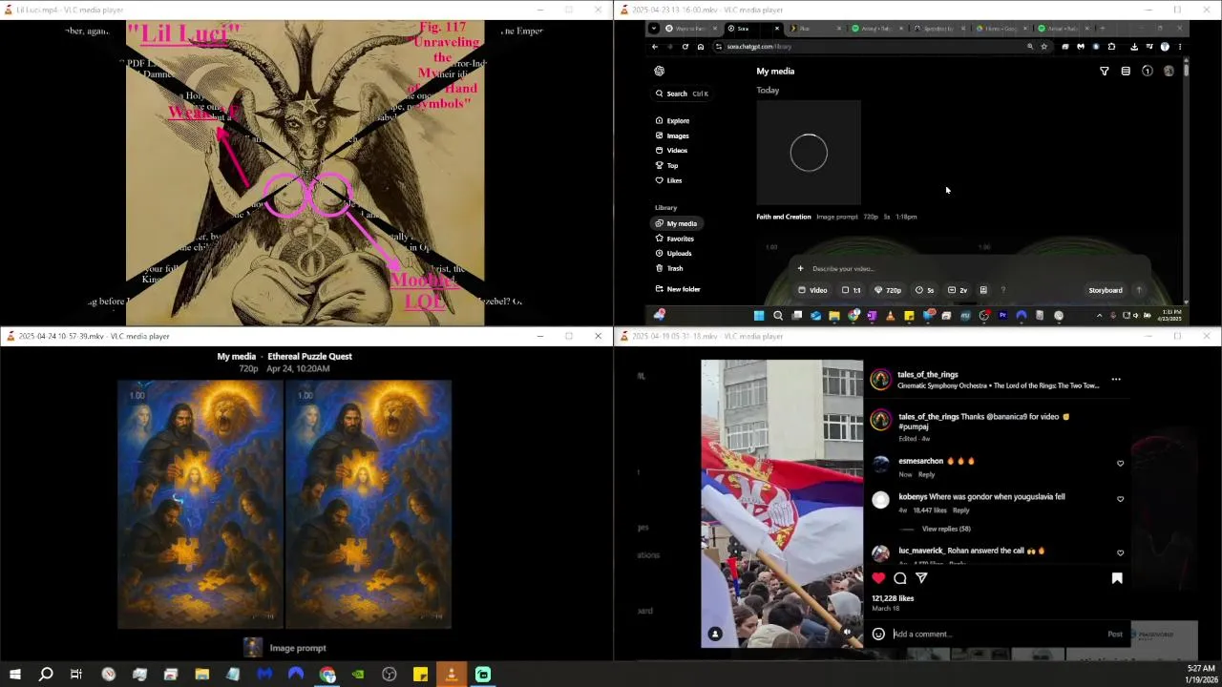The width and height of the screenshot is (1222, 687).
Task: Open the left Ethereal Puzzle Quest image
Action: (x=200, y=505)
